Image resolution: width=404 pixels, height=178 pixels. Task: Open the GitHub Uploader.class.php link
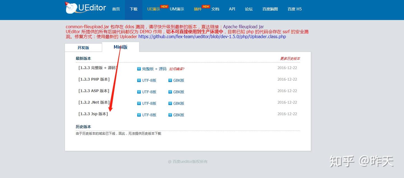[212, 36]
